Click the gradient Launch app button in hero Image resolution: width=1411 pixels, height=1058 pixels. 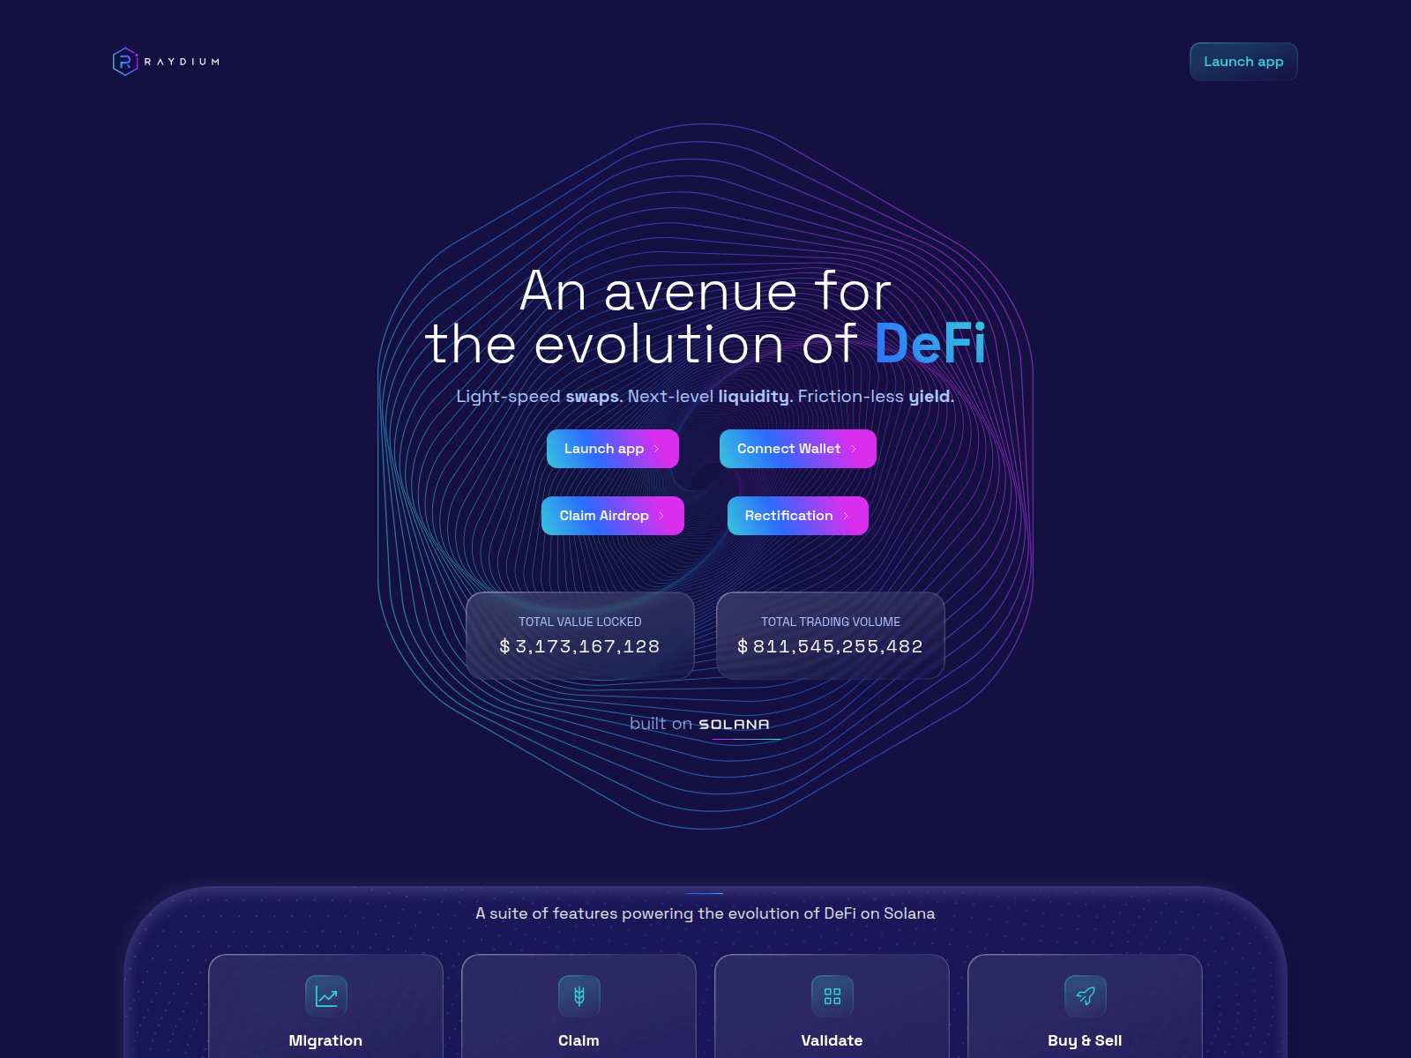click(x=613, y=449)
